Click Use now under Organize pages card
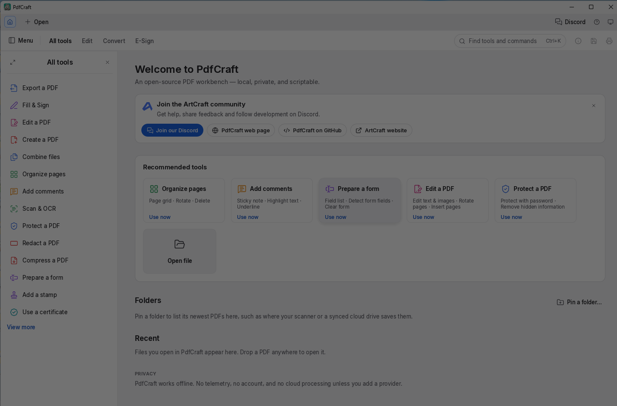 pyautogui.click(x=160, y=217)
